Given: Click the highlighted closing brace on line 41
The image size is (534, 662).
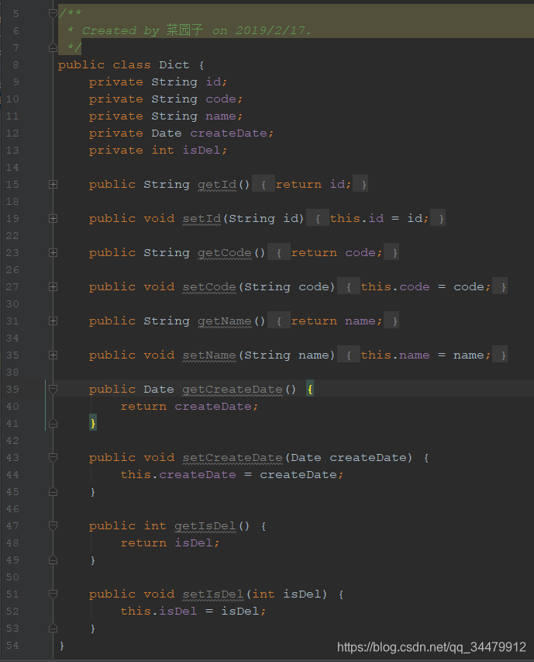Looking at the screenshot, I should 93,423.
